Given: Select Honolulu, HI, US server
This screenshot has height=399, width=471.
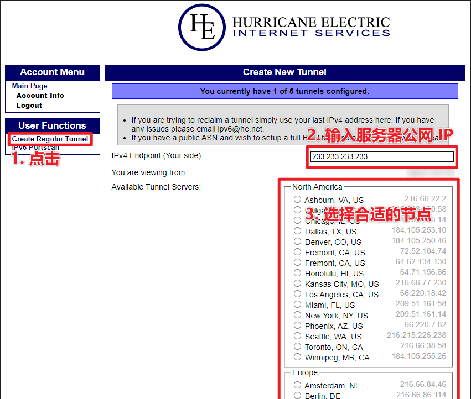Looking at the screenshot, I should pos(297,272).
